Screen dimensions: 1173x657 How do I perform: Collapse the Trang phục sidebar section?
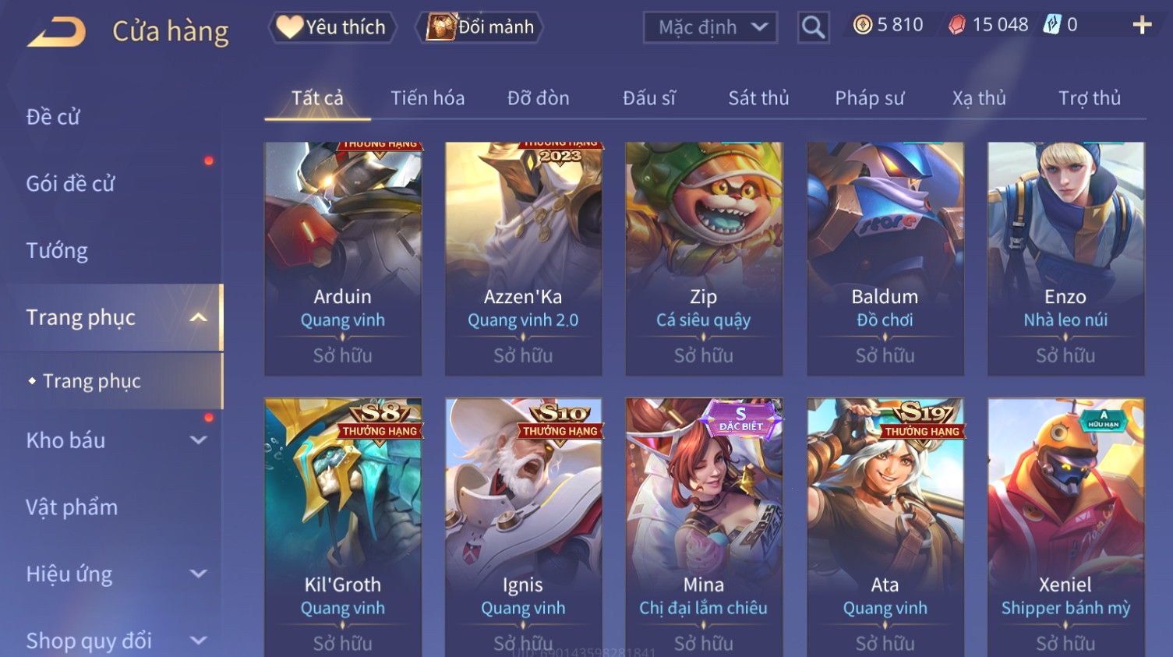(x=199, y=317)
